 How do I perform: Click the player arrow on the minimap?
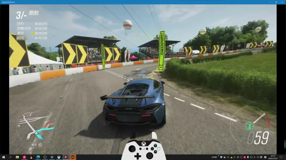pos(36,133)
